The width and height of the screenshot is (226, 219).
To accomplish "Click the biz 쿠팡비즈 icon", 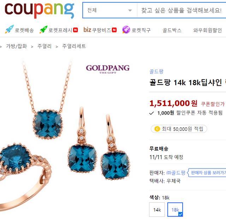I will (87, 30).
